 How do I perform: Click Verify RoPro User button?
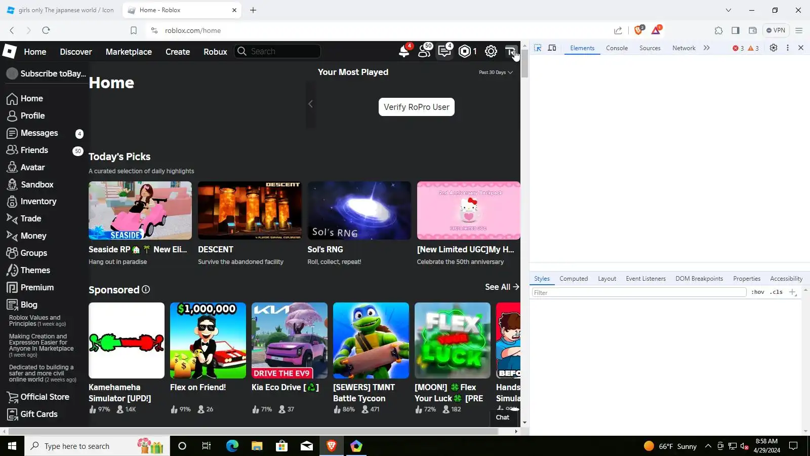coord(417,107)
